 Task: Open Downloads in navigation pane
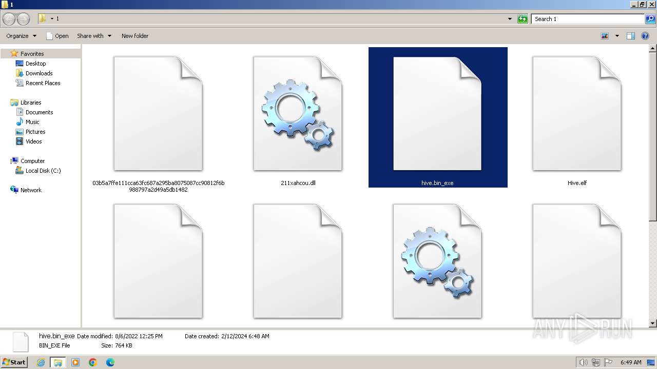coord(39,73)
